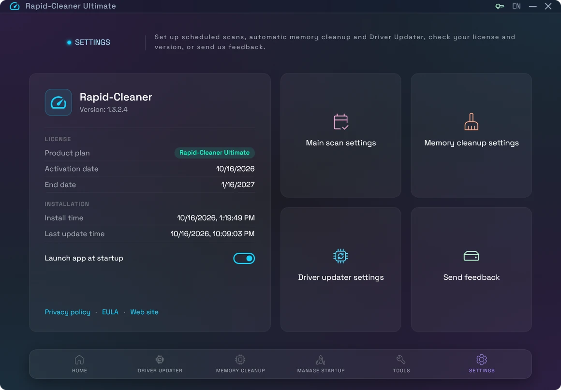Switch to TOOLS tab label
This screenshot has width=561, height=390.
[401, 371]
